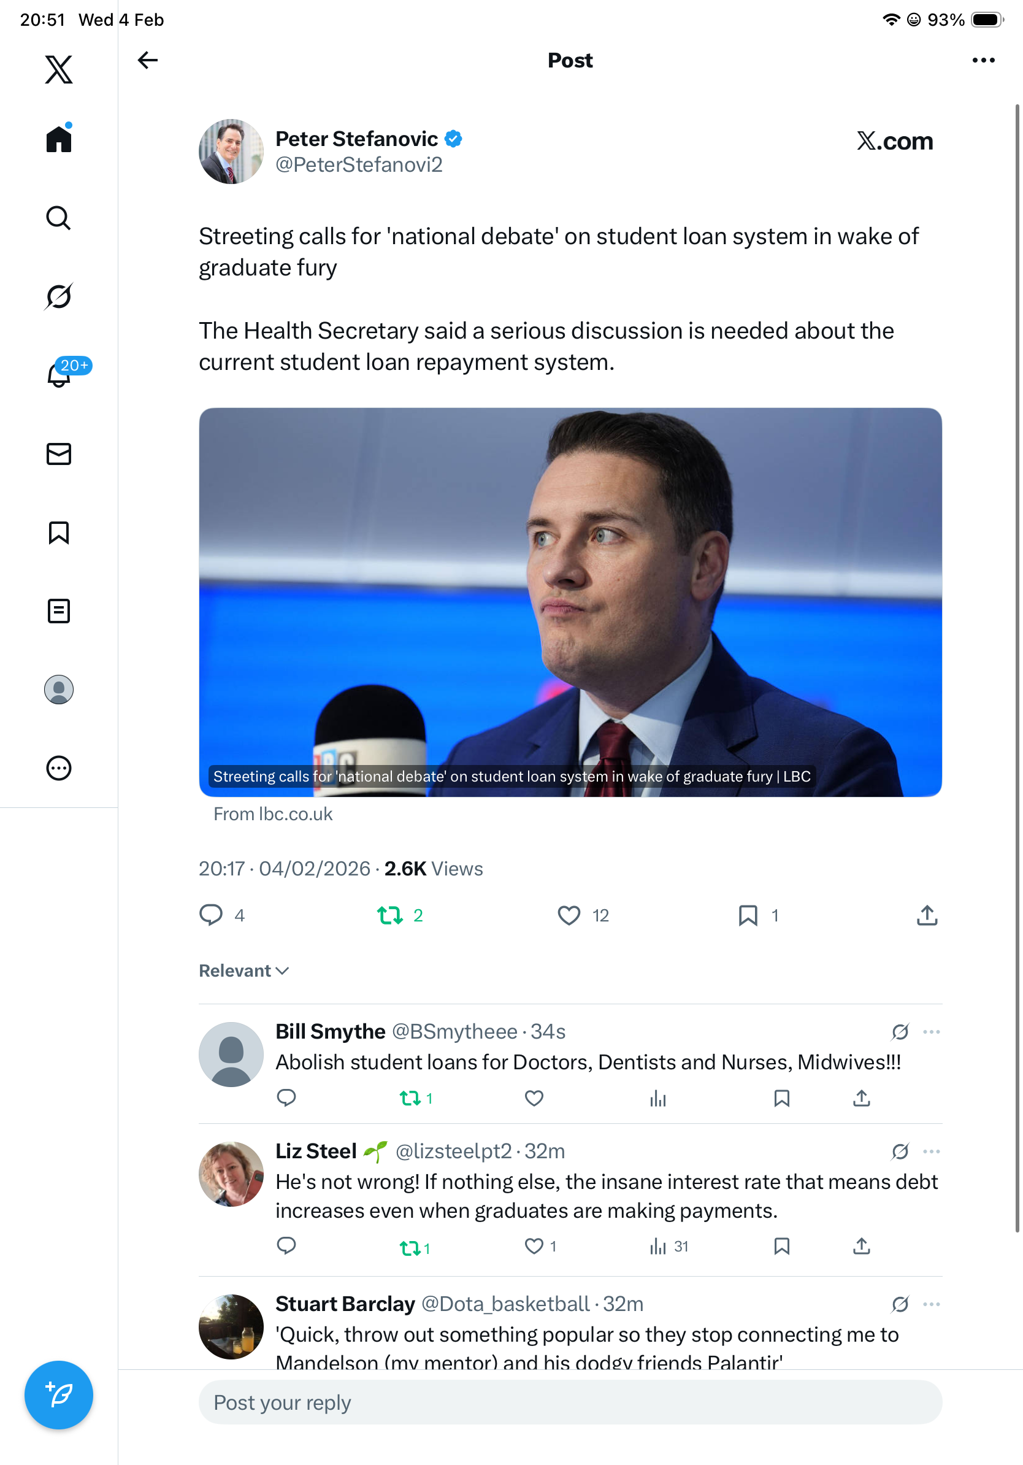Open the LBC article preview image
Screen dimensions: 1023x1465
pos(570,602)
